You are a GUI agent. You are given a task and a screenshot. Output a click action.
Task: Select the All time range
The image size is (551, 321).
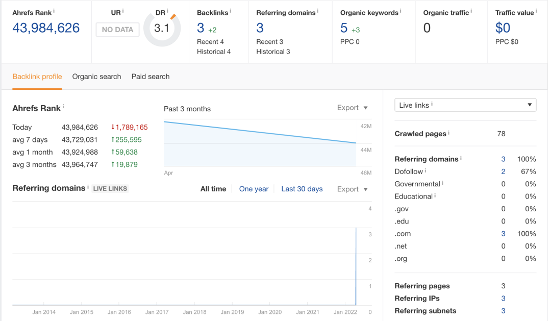213,189
